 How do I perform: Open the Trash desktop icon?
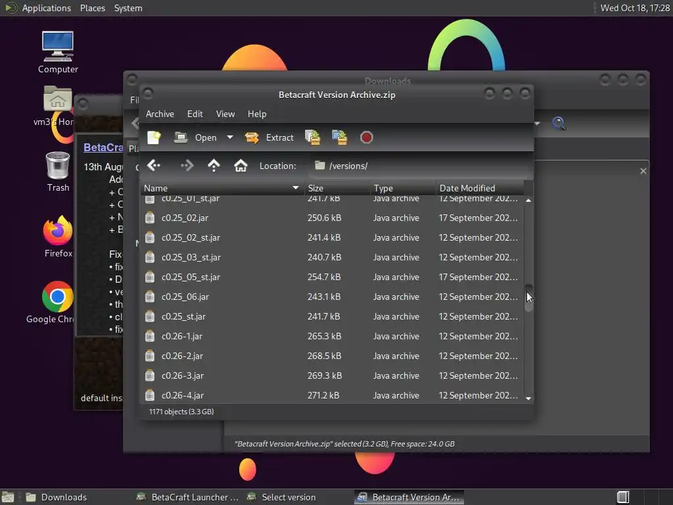pos(58,172)
